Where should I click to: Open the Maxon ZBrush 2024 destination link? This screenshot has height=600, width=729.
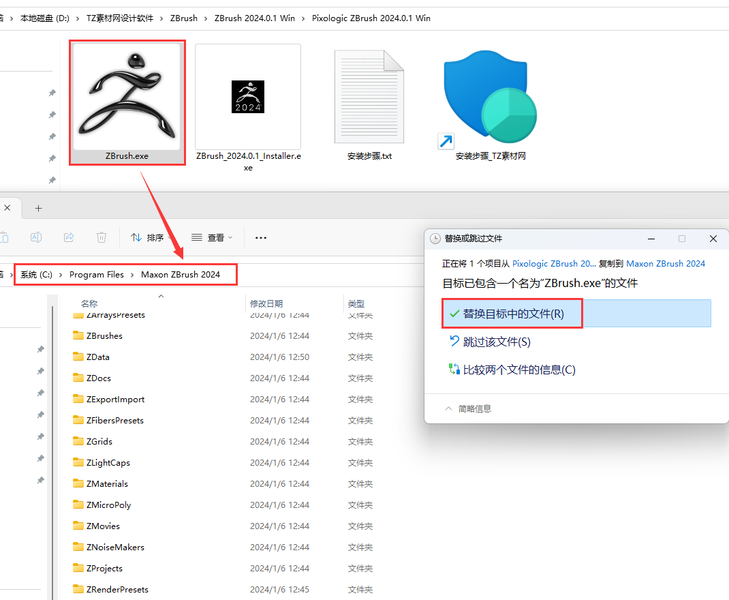click(x=666, y=264)
